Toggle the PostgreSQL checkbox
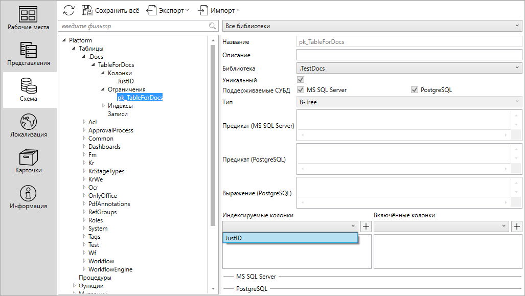Viewport: 525px width, 296px height. coord(415,90)
